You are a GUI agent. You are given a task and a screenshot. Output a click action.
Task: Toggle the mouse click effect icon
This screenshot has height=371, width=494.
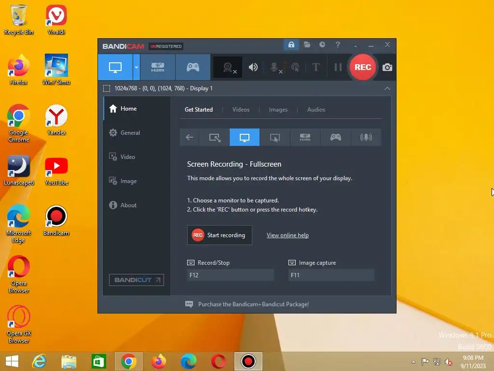[x=295, y=67]
